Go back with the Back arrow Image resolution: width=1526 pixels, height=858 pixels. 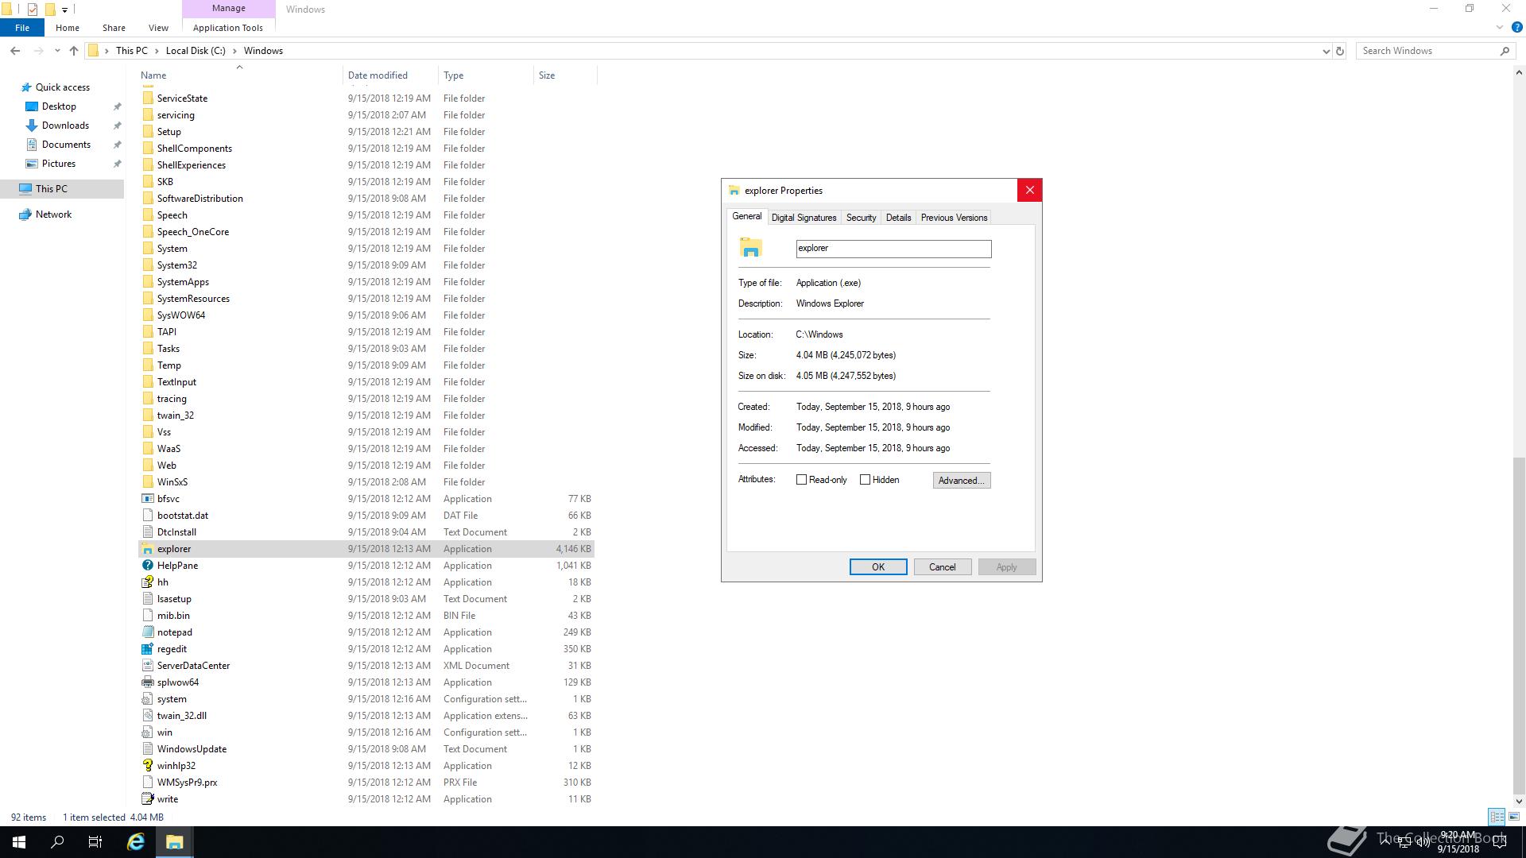pos(15,51)
